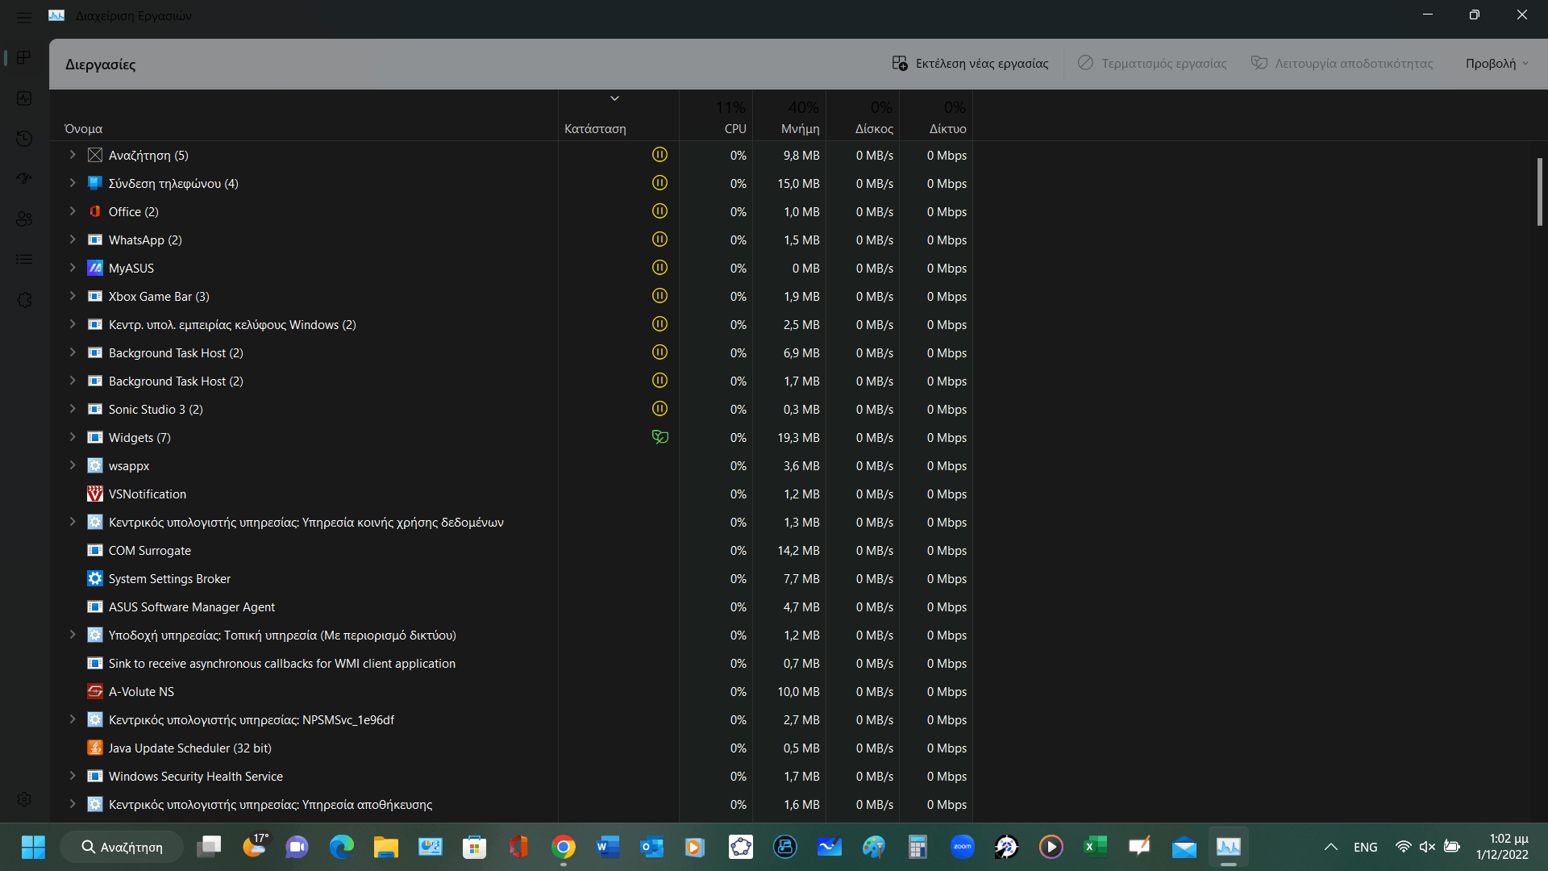Open the Performance page in sidebar
This screenshot has width=1548, height=871.
[x=24, y=98]
